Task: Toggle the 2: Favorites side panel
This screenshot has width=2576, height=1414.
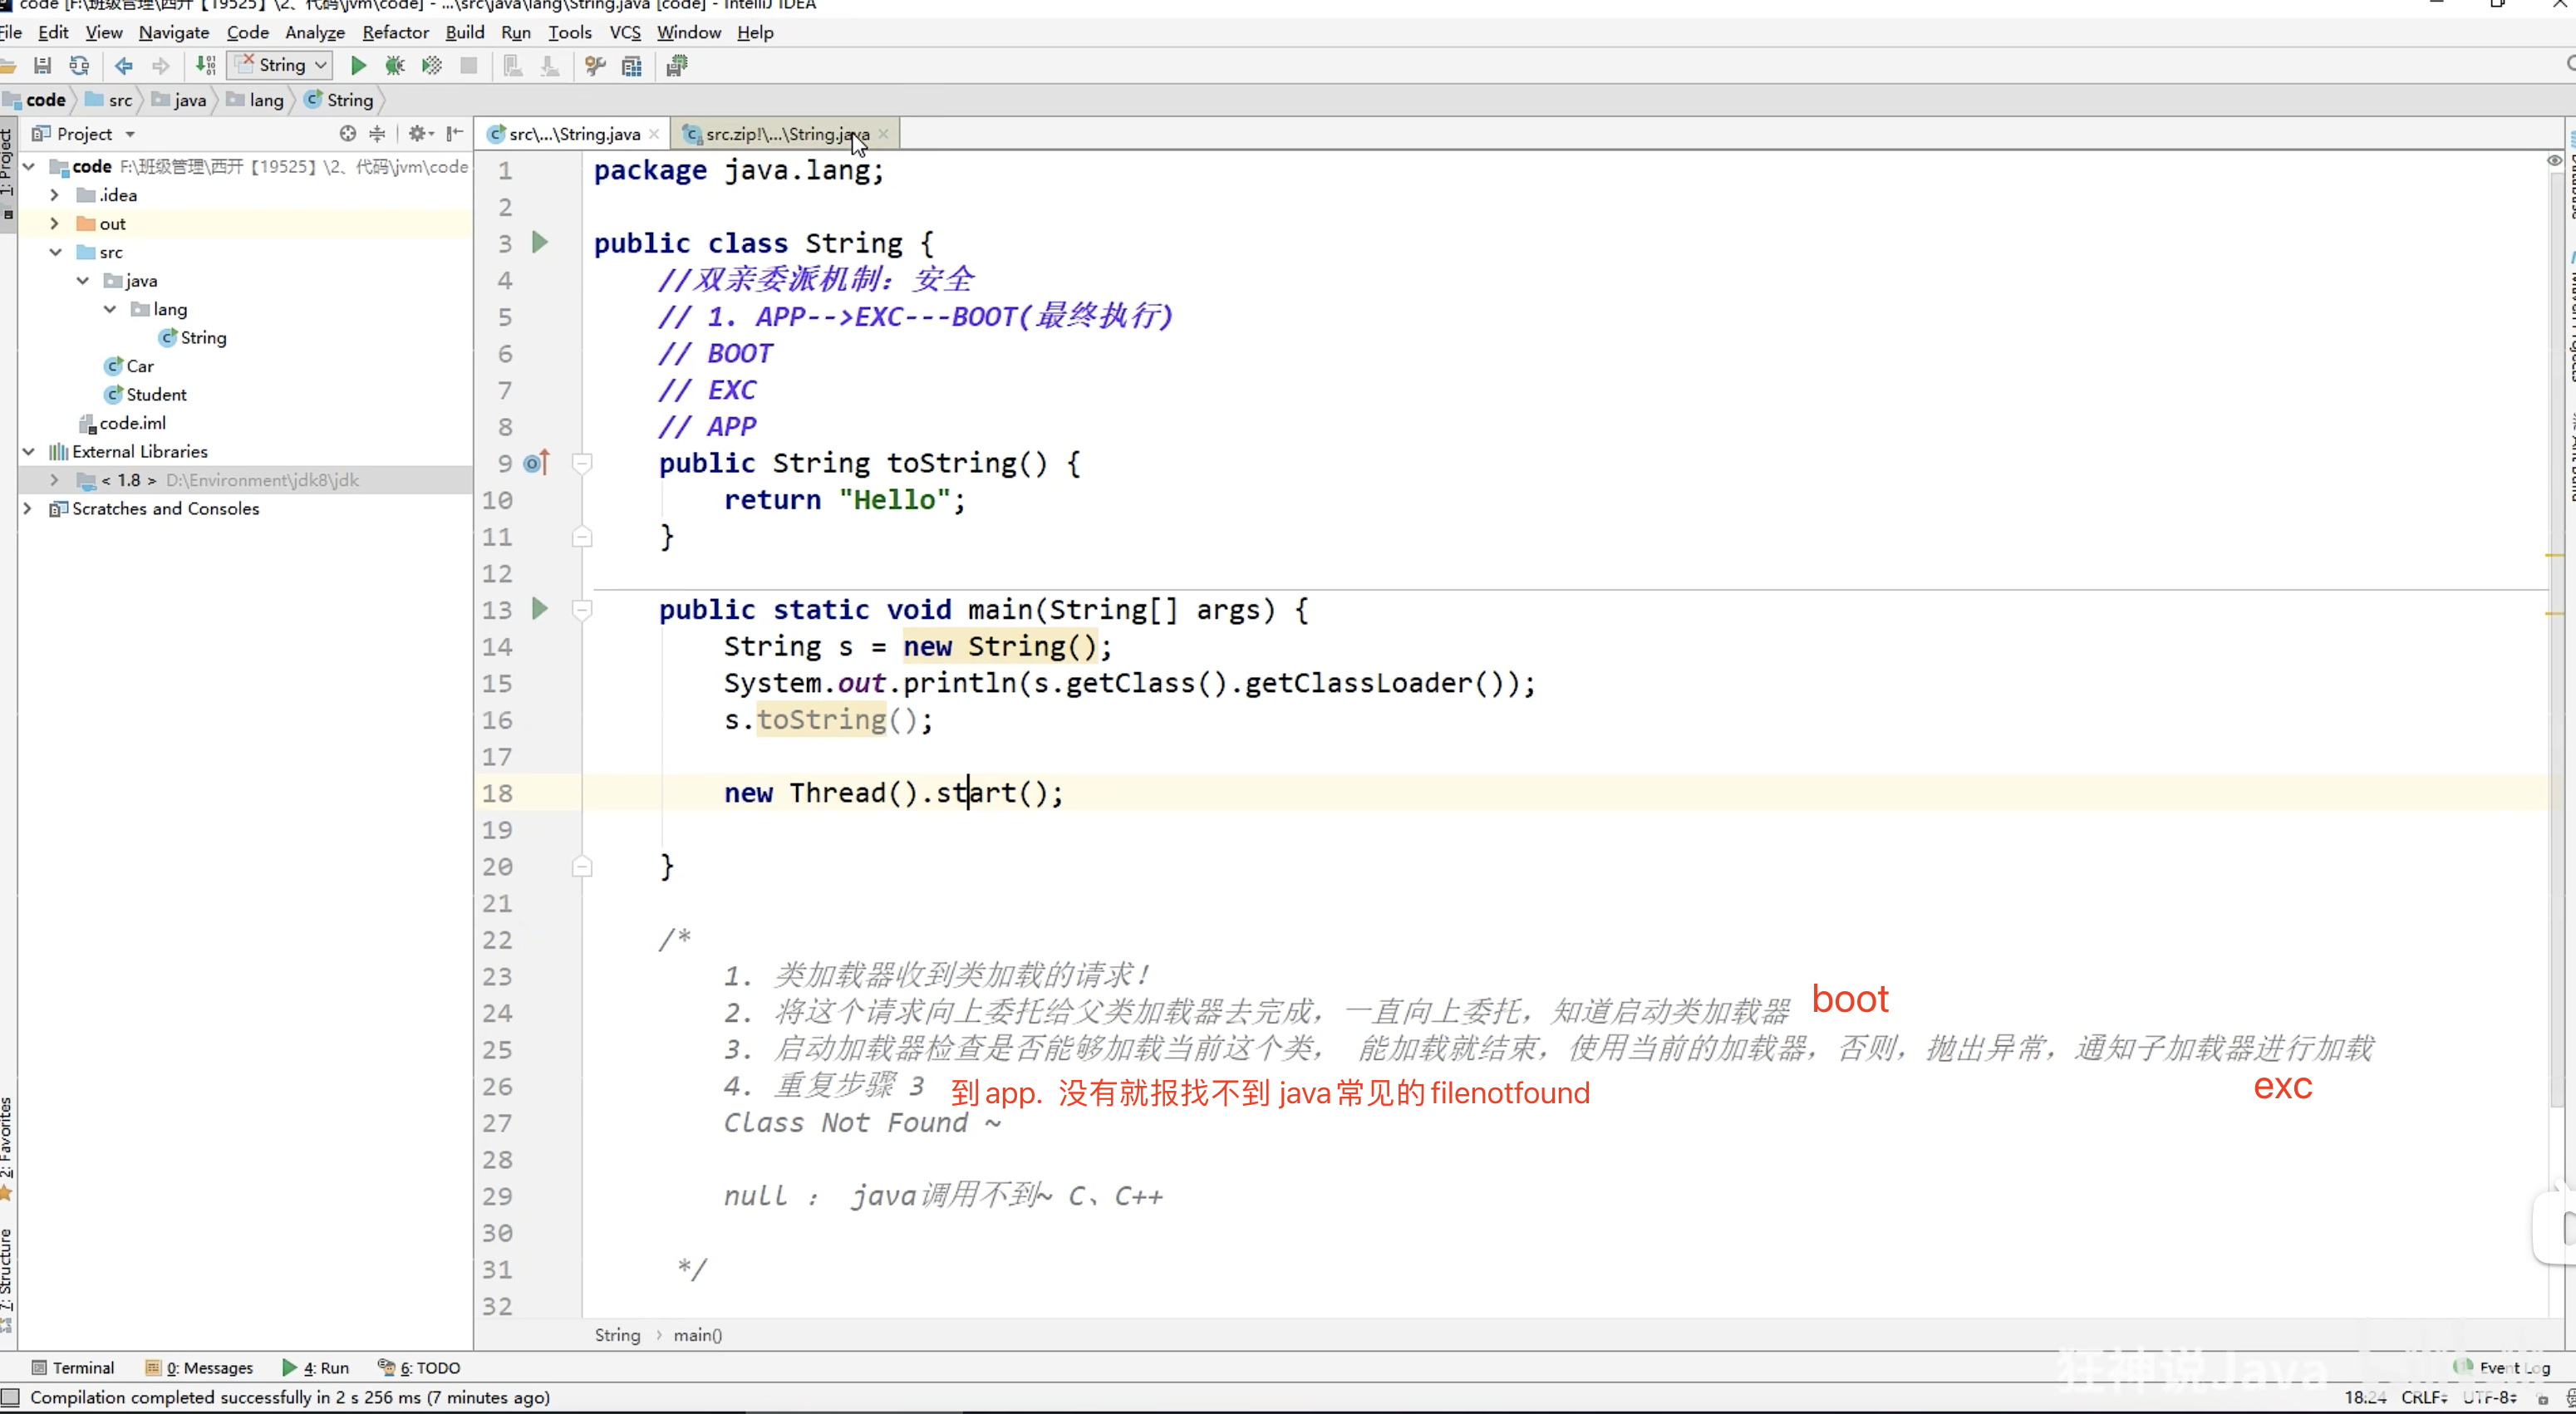Action: click(x=7, y=1147)
